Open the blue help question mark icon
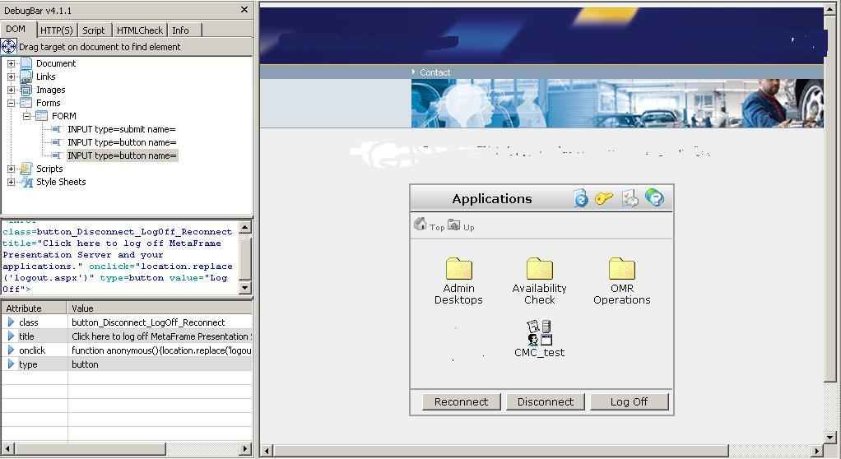The image size is (841, 459). (x=654, y=198)
